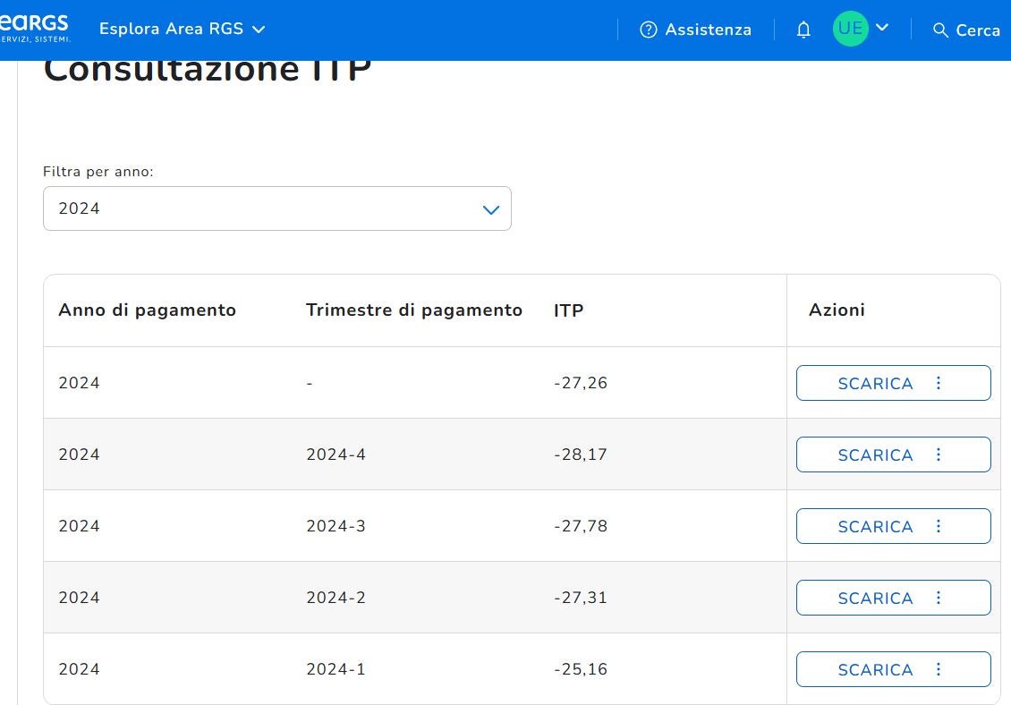Download the annual ITP -27,26 row

(x=875, y=383)
